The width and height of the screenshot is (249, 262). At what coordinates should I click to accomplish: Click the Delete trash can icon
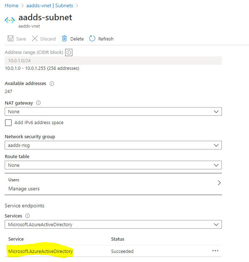coord(64,38)
